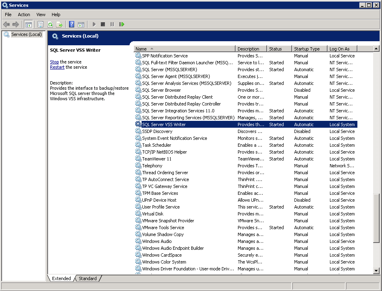Click the Stop Service toolbar button
The height and width of the screenshot is (291, 382).
point(103,25)
